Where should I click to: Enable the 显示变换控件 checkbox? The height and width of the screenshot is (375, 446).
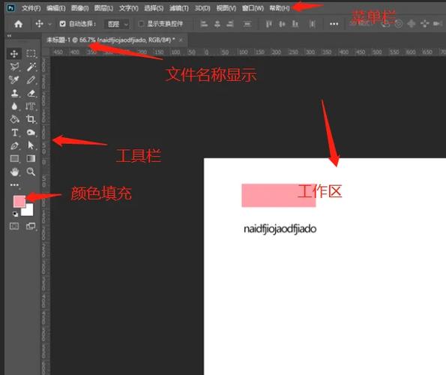[x=141, y=24]
